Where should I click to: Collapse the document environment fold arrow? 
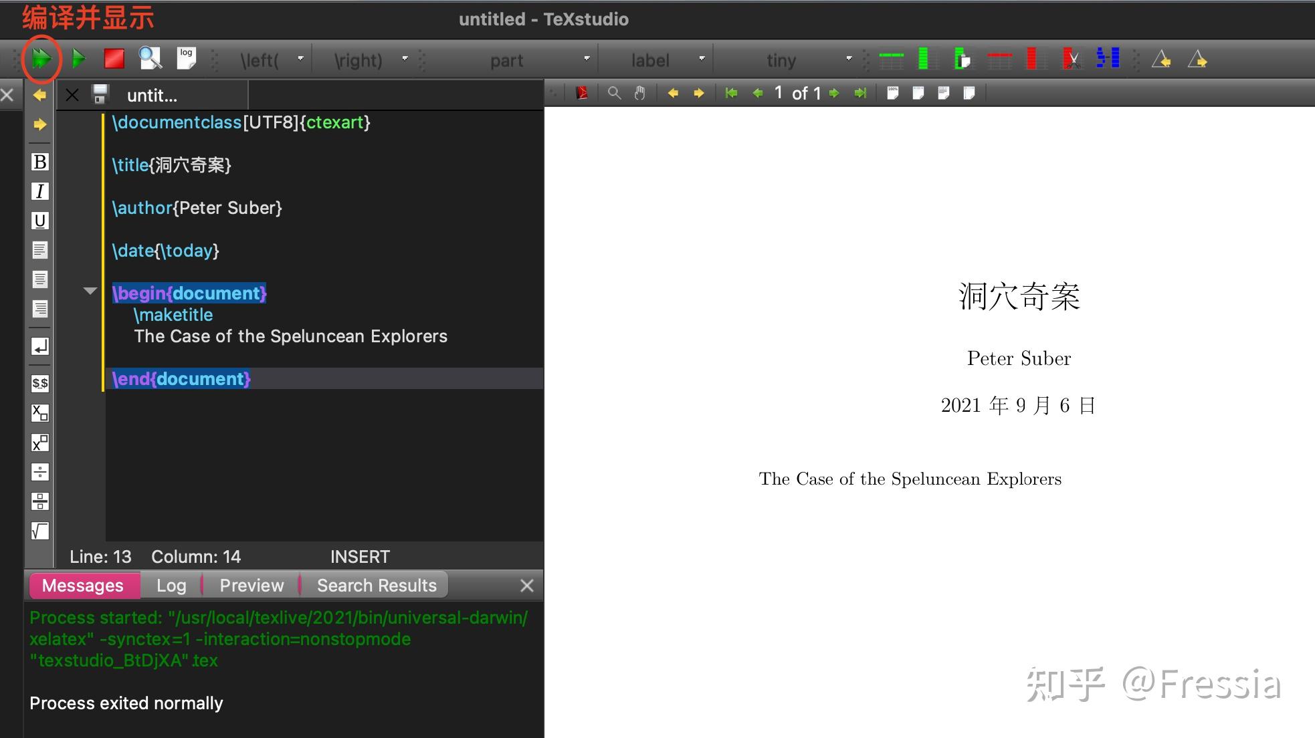[x=90, y=291]
